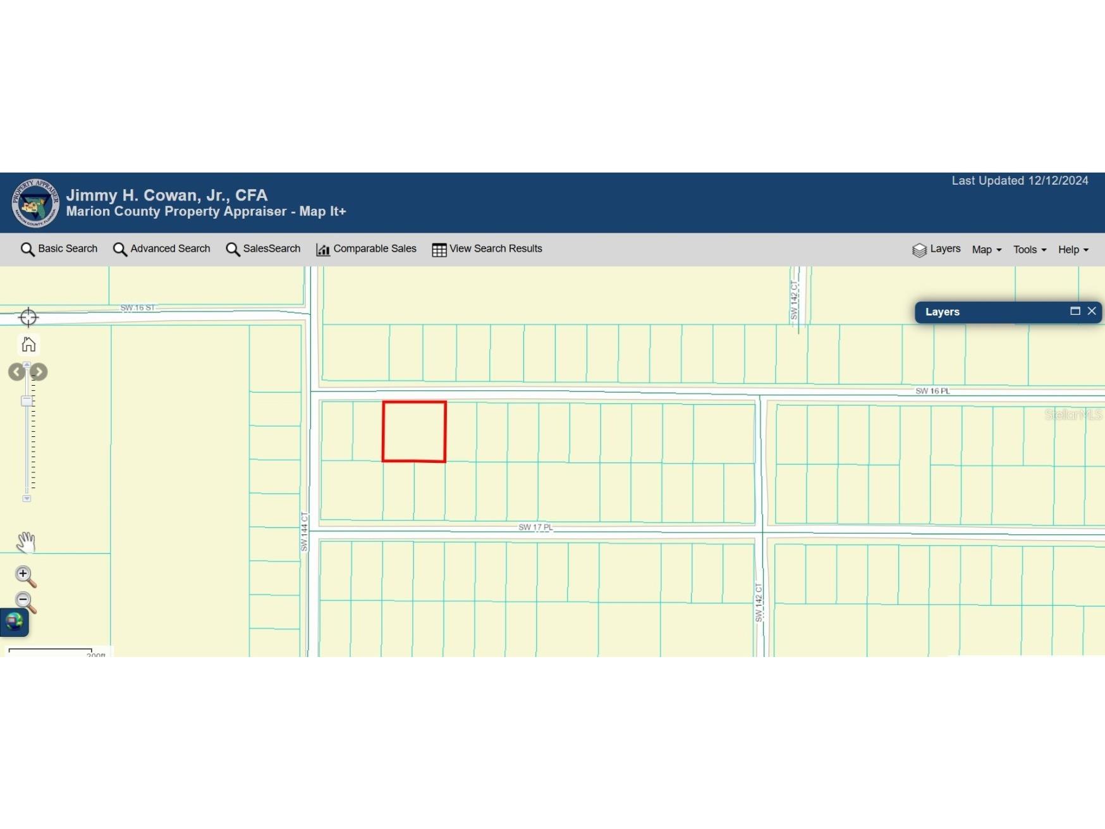Open the basemap globe icon
This screenshot has width=1105, height=829.
tap(14, 622)
